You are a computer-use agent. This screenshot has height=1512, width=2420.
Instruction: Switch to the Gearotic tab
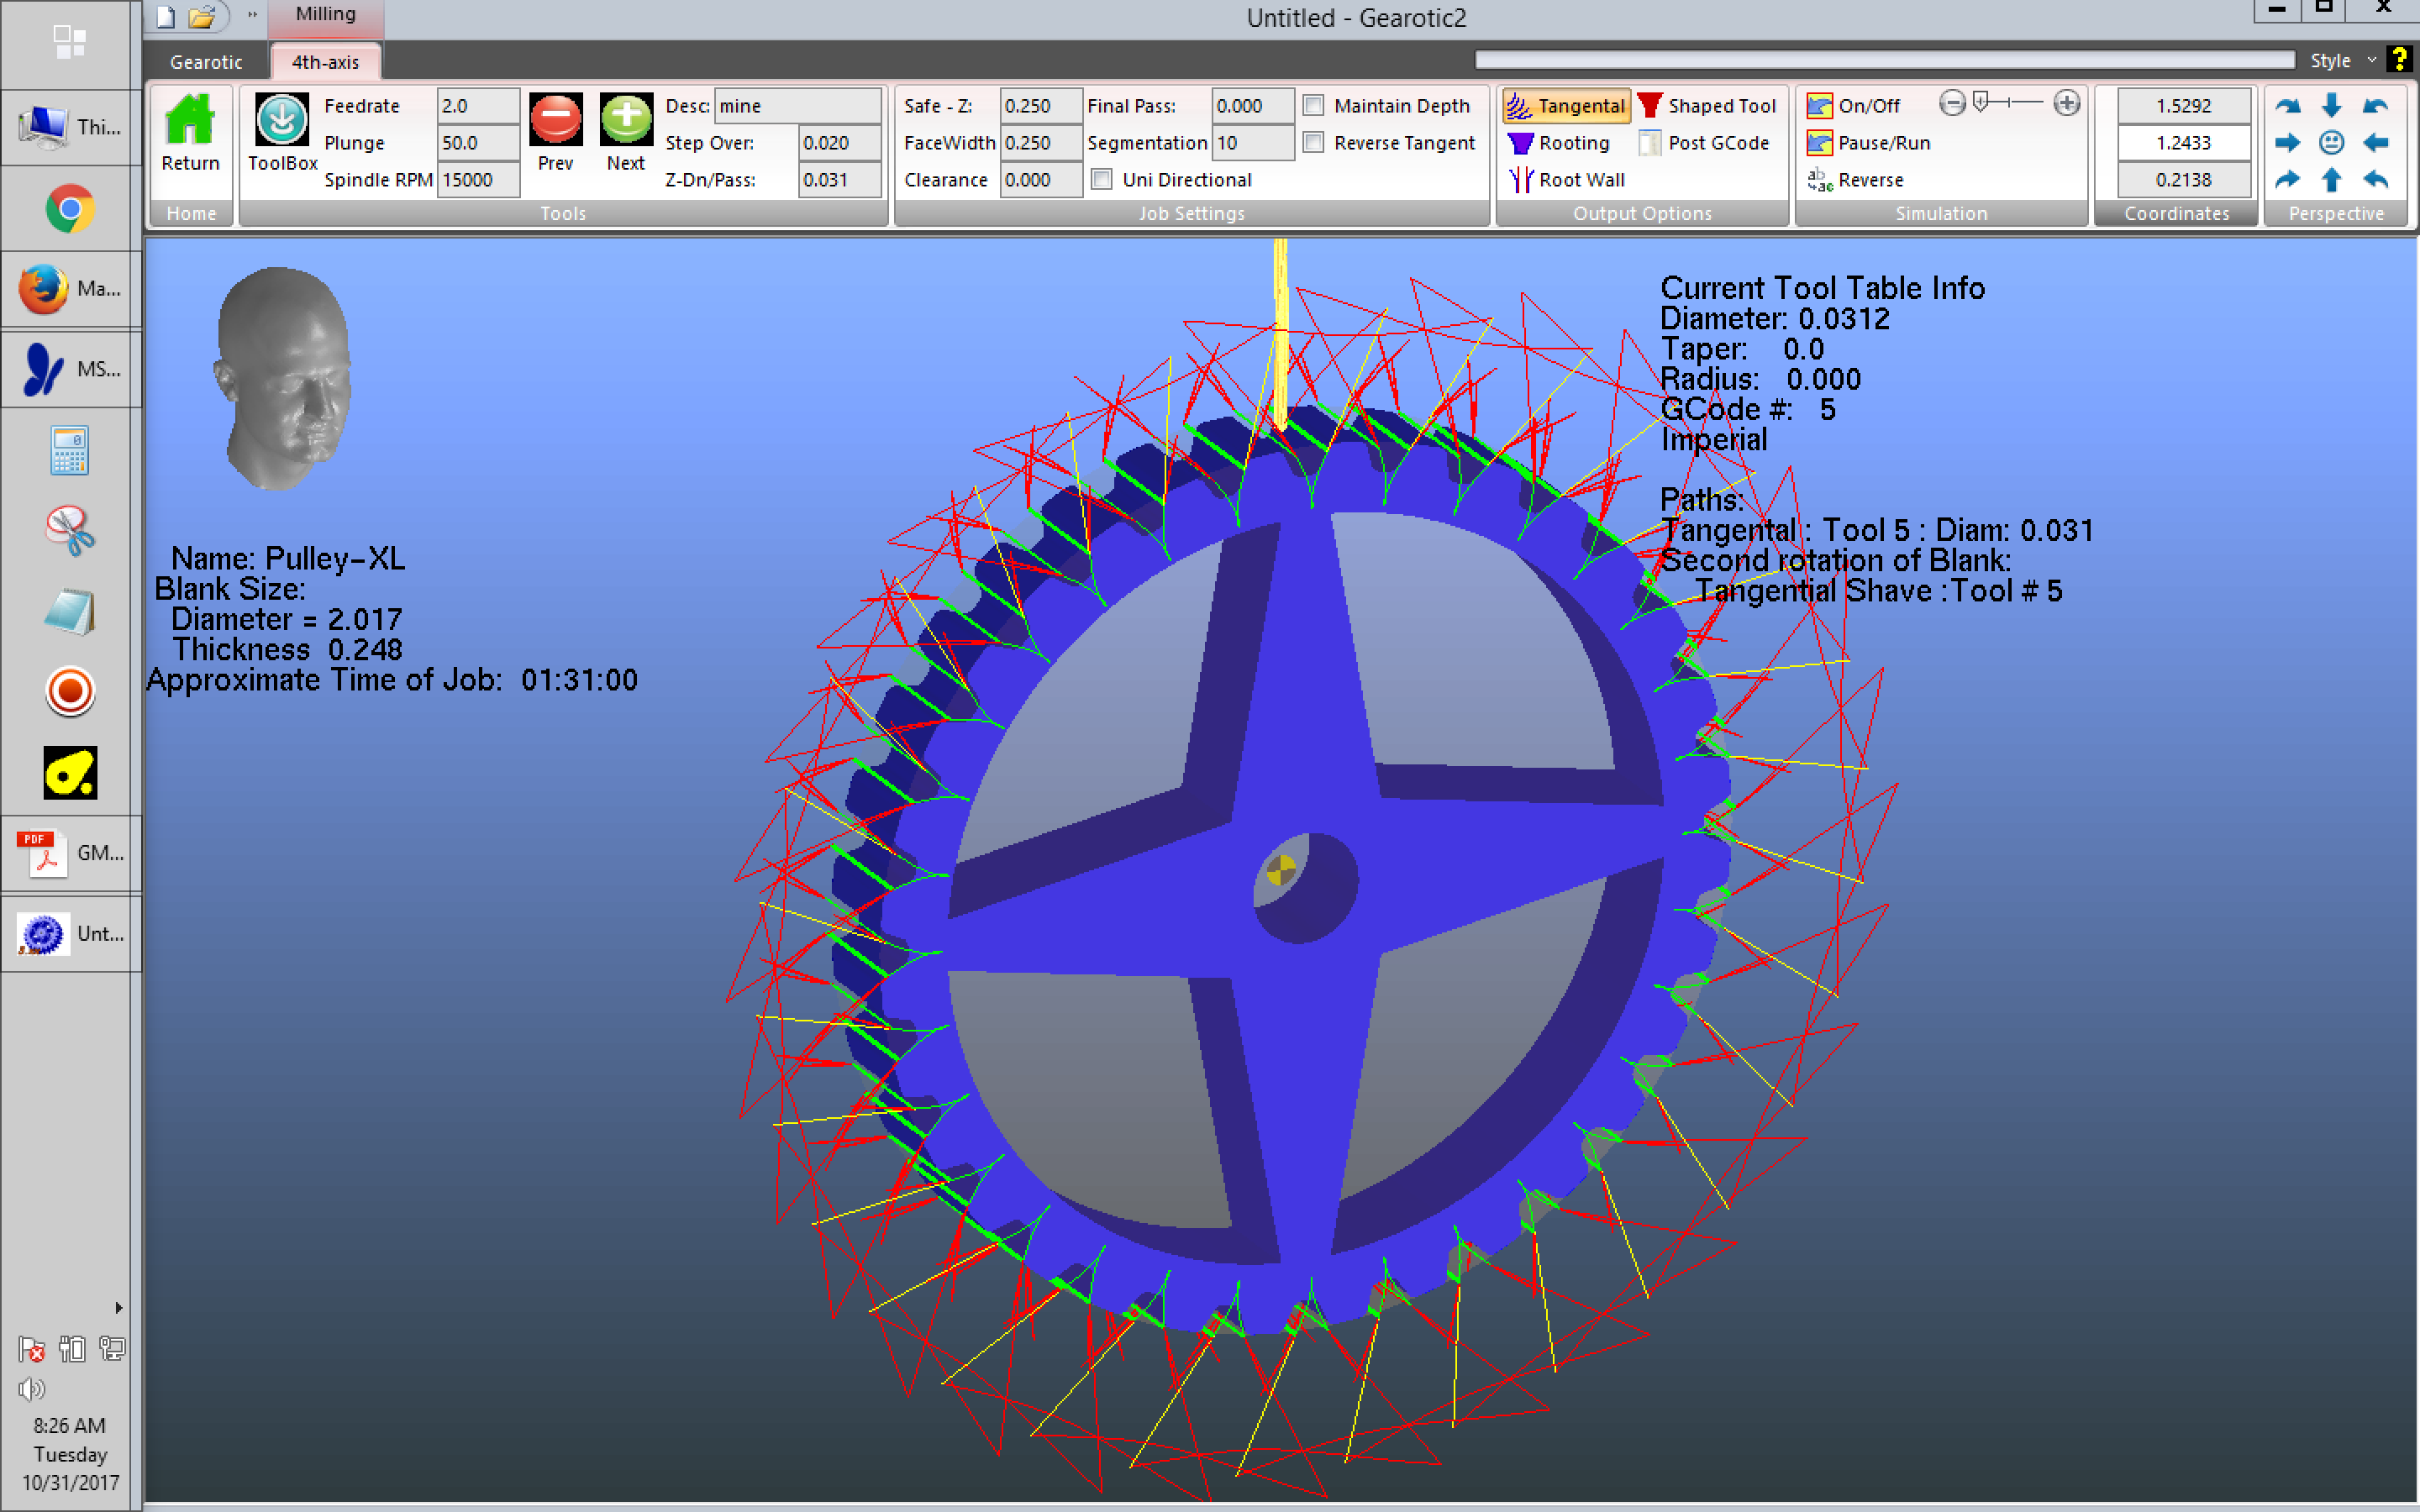(x=206, y=62)
